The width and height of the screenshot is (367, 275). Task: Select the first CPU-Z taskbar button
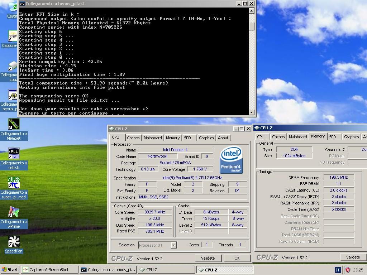click(166, 270)
